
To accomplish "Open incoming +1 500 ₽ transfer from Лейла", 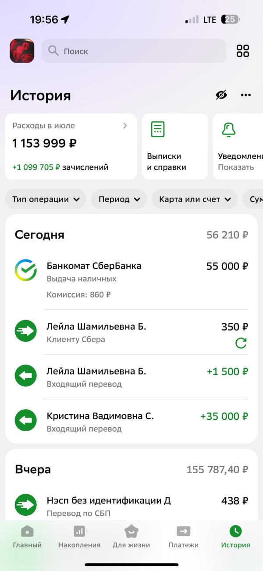I will coord(131,377).
